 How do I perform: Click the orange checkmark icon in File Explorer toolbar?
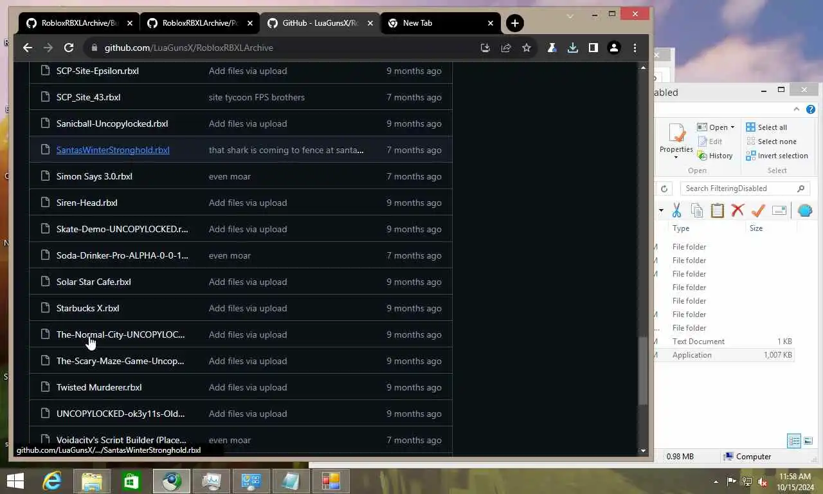tap(759, 210)
